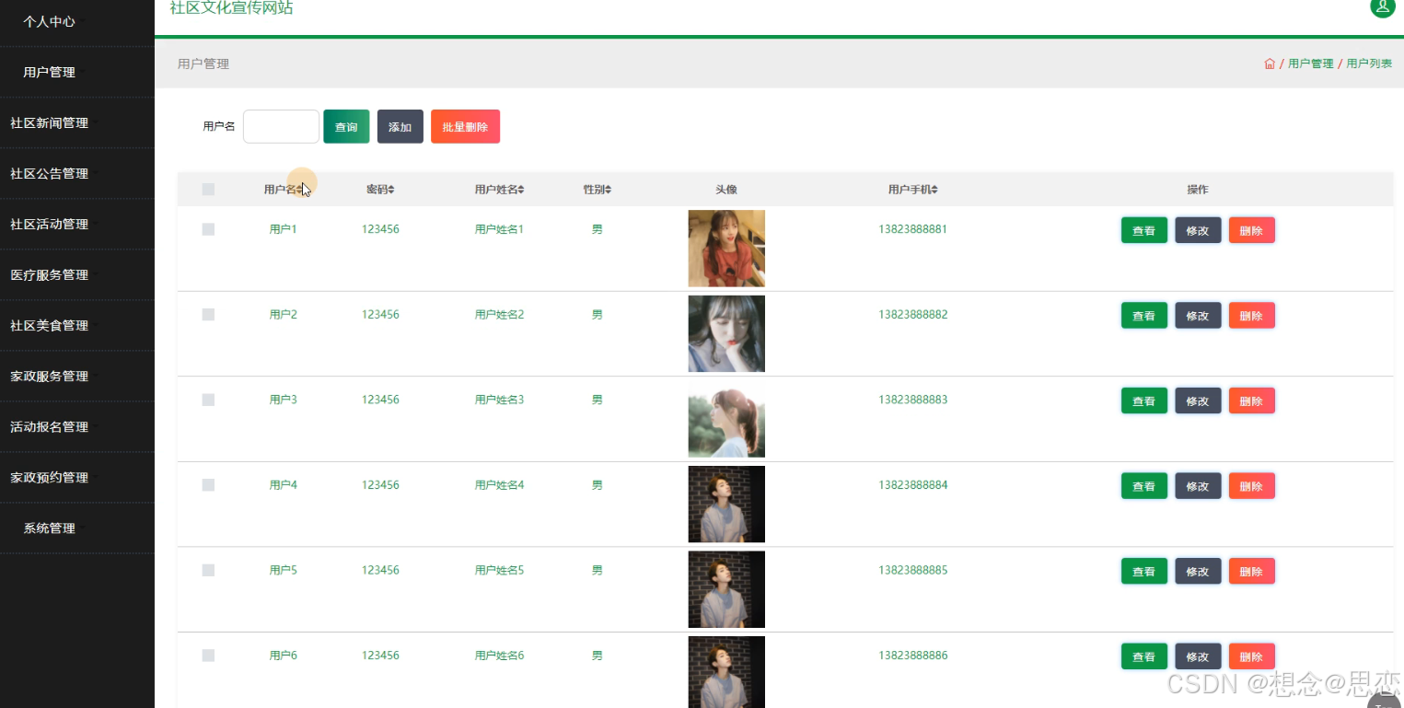Click 用户列表 breadcrumb link
1404x708 pixels.
point(1369,64)
